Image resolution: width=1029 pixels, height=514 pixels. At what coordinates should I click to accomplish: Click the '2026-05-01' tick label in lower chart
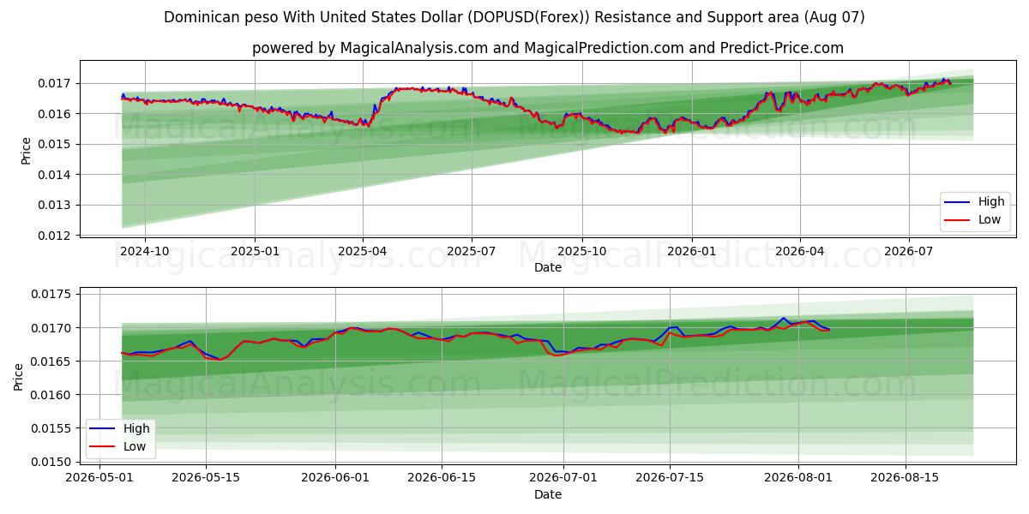[99, 478]
